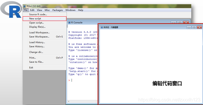Viewport: 203px width, 105px height.
Task: Maximize the R editor window
Action: coord(194,27)
